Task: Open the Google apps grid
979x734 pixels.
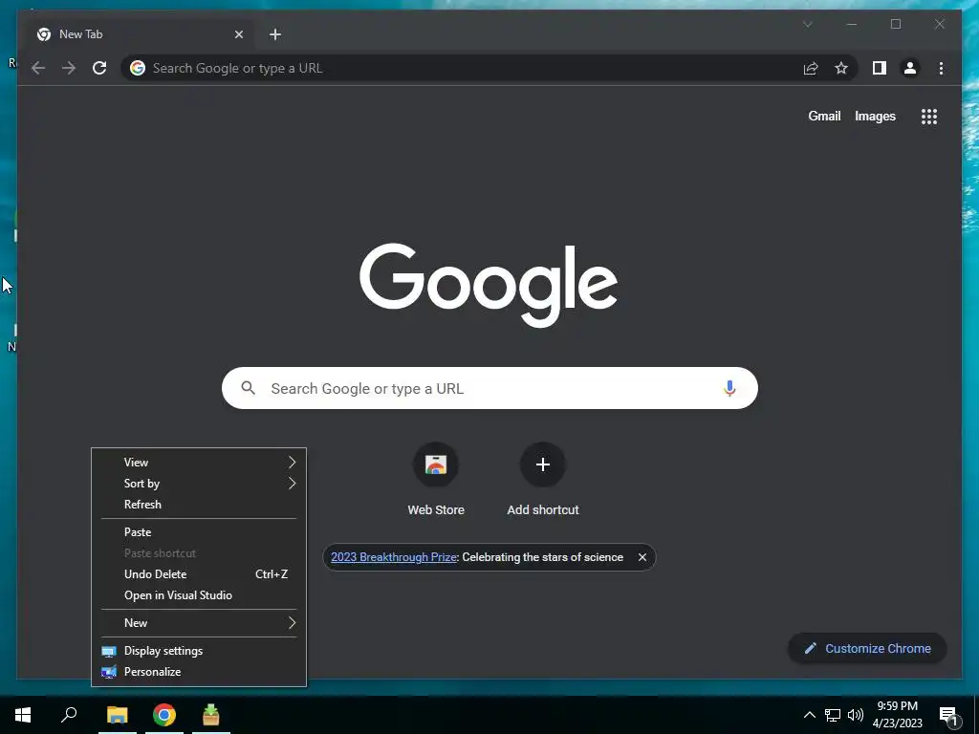Action: pyautogui.click(x=929, y=116)
